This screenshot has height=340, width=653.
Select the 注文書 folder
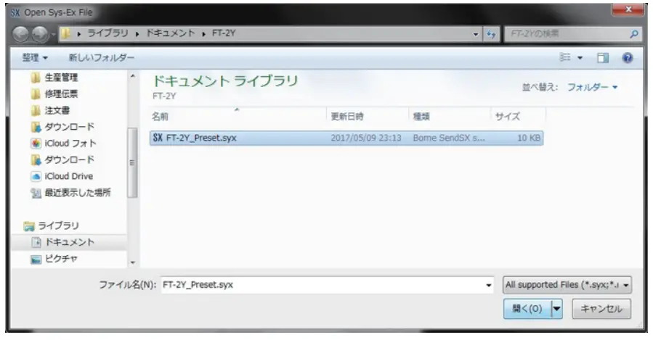[x=57, y=111]
